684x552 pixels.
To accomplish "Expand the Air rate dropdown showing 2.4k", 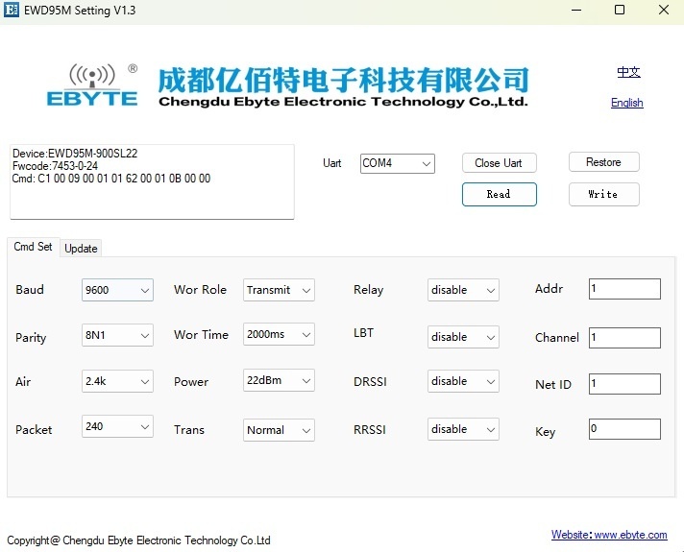I will [x=117, y=381].
